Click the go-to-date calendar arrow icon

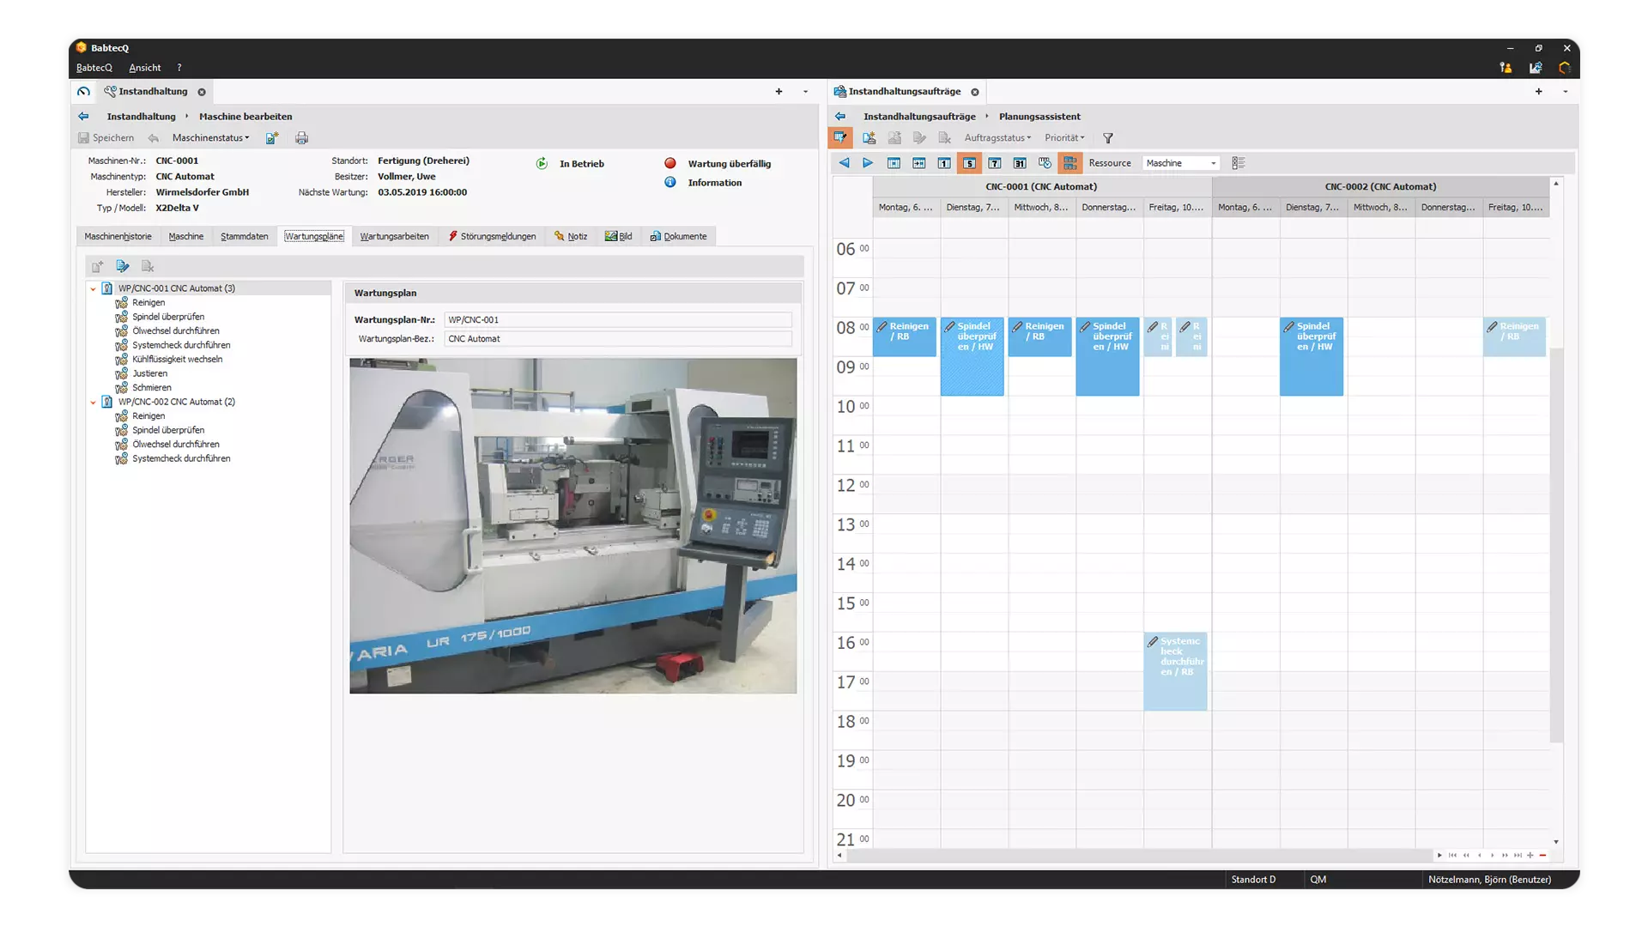[x=918, y=162]
